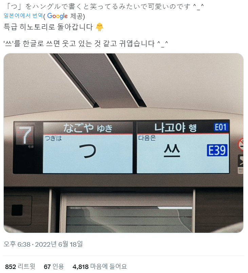View the 67 인용 quote tweets
Viewport: 248px width, 273px height.
[54, 267]
